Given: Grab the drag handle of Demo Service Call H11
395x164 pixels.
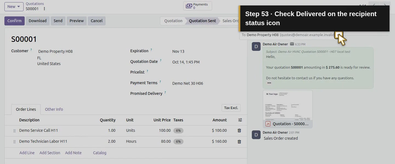Looking at the screenshot, I should [x=15, y=131].
